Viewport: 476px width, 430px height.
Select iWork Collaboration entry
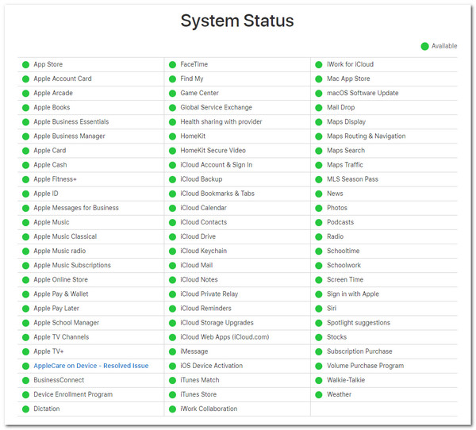(209, 409)
